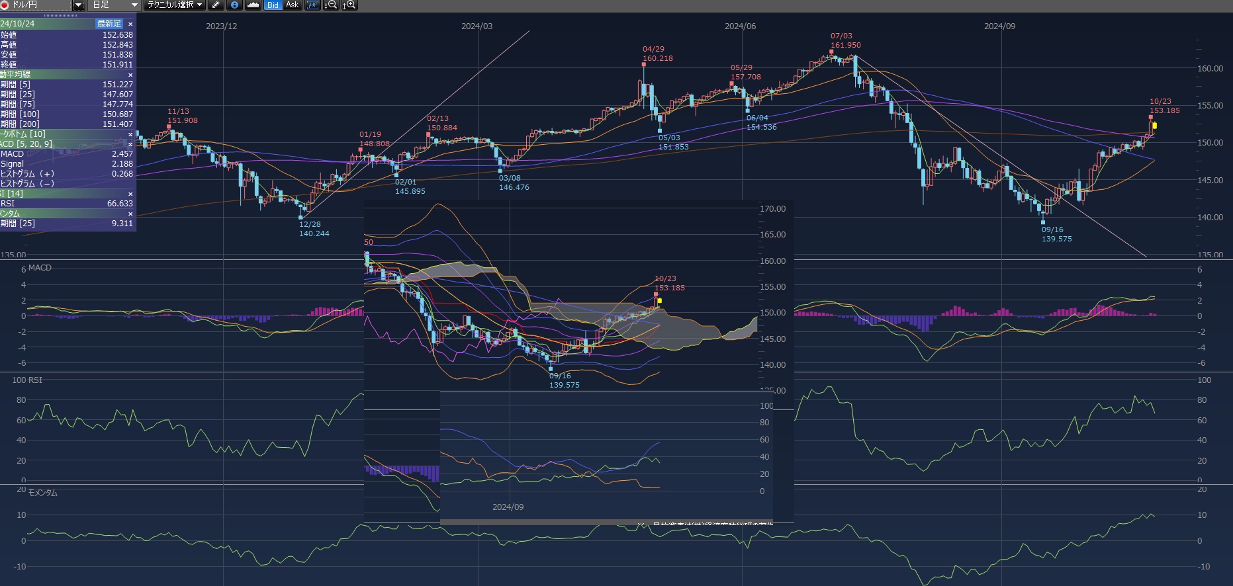Viewport: 1233px width, 586px height.
Task: Expand the 日足 timeframe dropdown
Action: 134,5
